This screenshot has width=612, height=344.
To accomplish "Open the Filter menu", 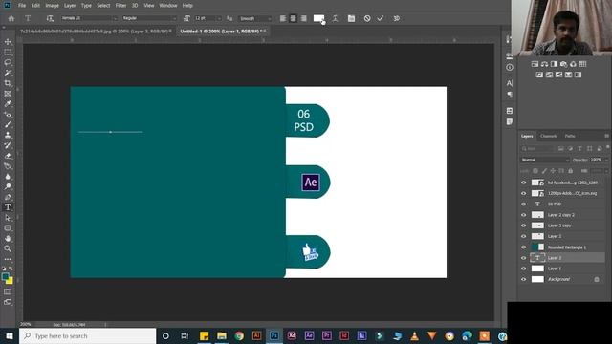I will coord(121,6).
